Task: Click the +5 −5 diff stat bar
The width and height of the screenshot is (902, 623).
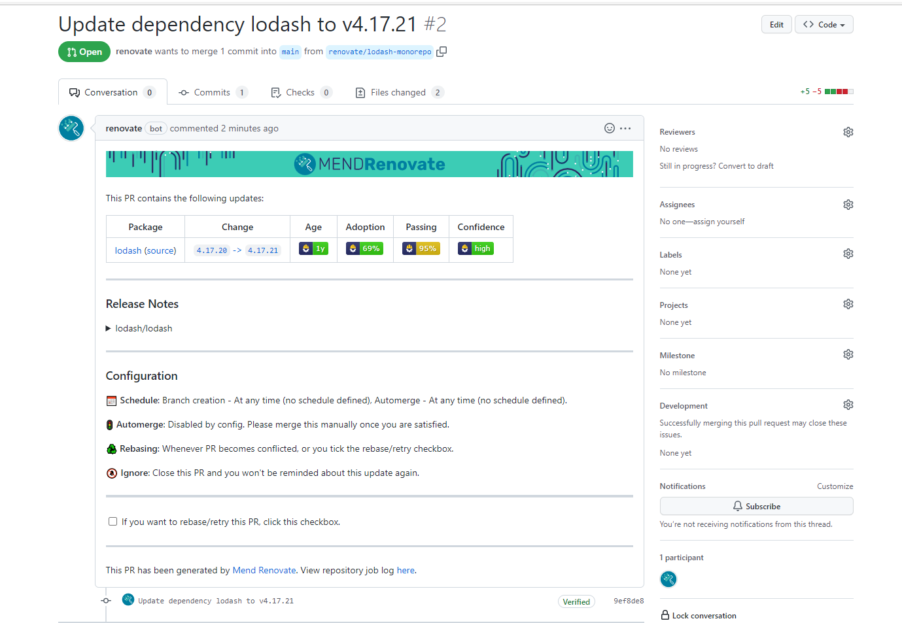Action: [826, 92]
